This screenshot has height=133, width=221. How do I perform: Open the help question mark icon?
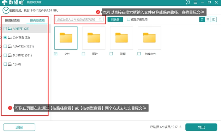tap(188, 2)
